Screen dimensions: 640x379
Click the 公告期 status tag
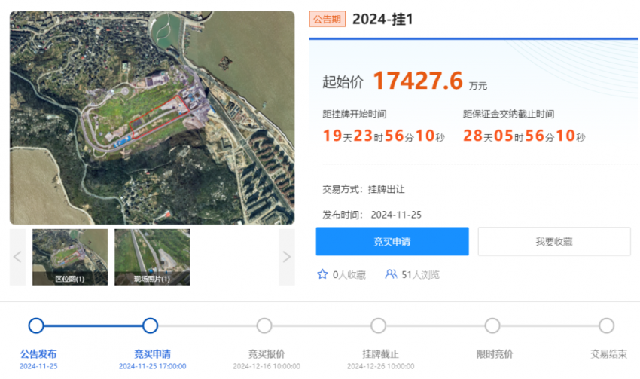pos(328,19)
